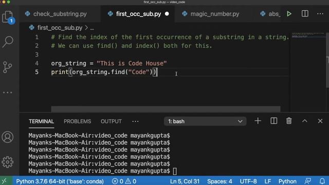
Task: Click the comment on line 1
Action: [170, 37]
